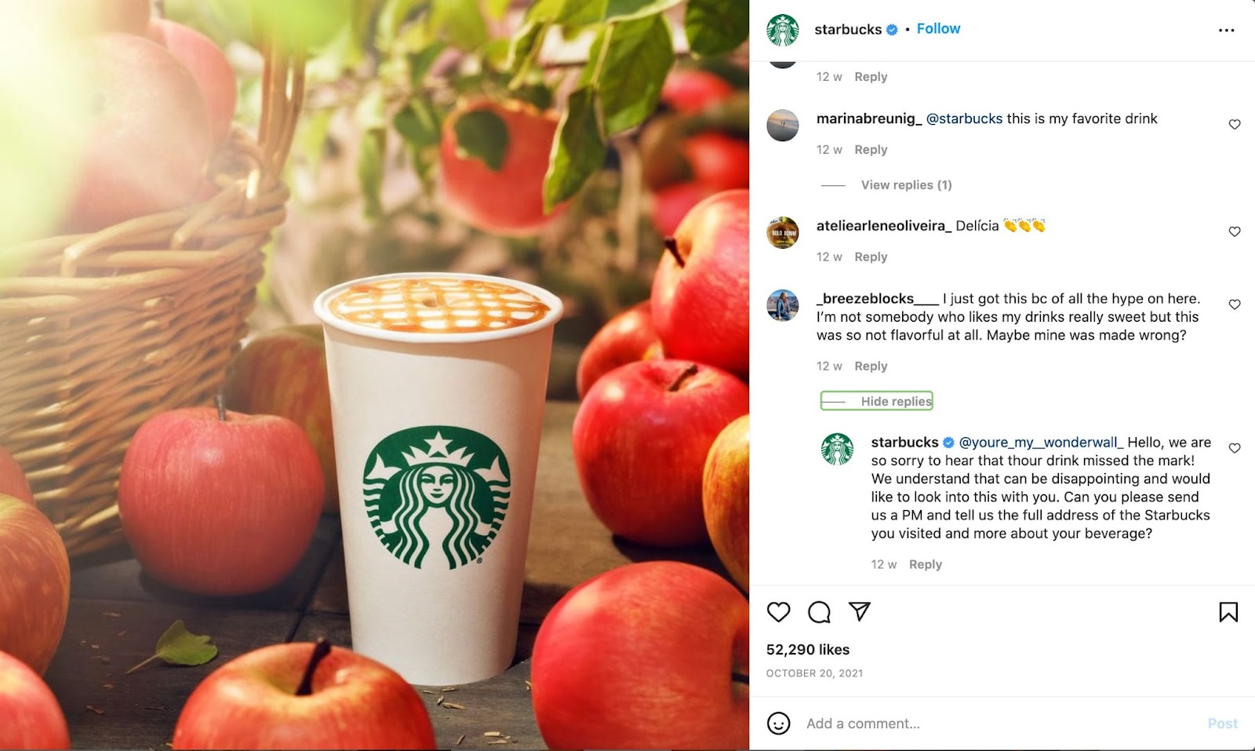This screenshot has height=751, width=1255.
Task: Open Starbucks profile avatar in header
Action: (x=783, y=30)
